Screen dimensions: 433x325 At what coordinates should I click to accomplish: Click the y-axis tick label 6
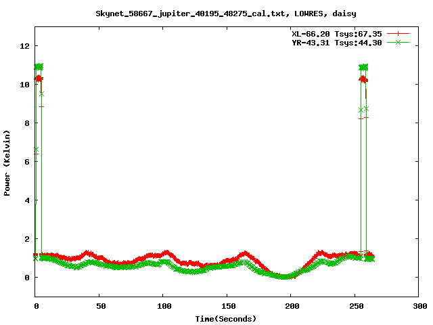click(27, 162)
